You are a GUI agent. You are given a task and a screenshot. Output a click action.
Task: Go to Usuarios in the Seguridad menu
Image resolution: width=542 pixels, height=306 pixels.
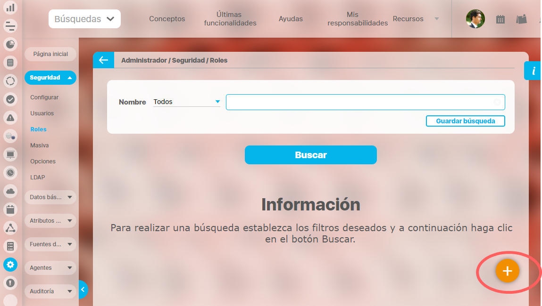point(42,113)
